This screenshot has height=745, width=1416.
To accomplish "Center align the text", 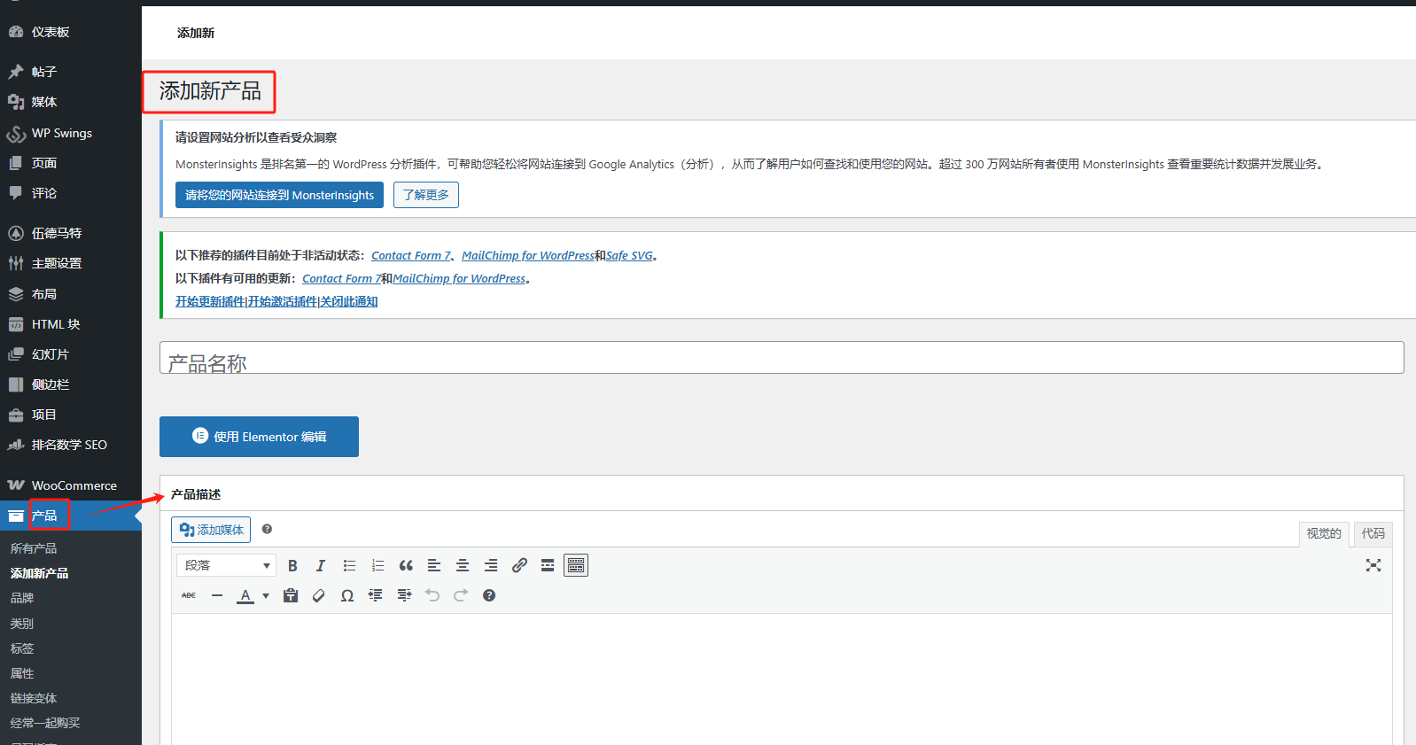I will click(x=463, y=565).
